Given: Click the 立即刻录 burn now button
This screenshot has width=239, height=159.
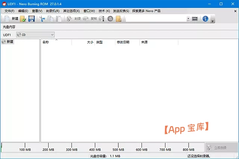Looking at the screenshot, I should (x=221, y=147).
